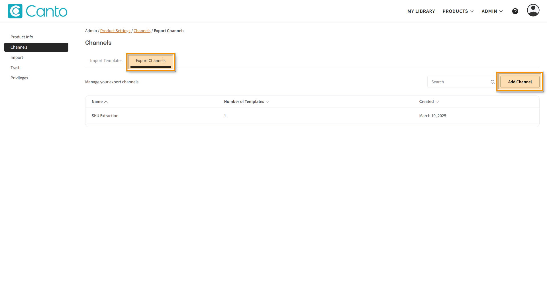Sort by Created column chevron
547x307 pixels.
point(437,102)
